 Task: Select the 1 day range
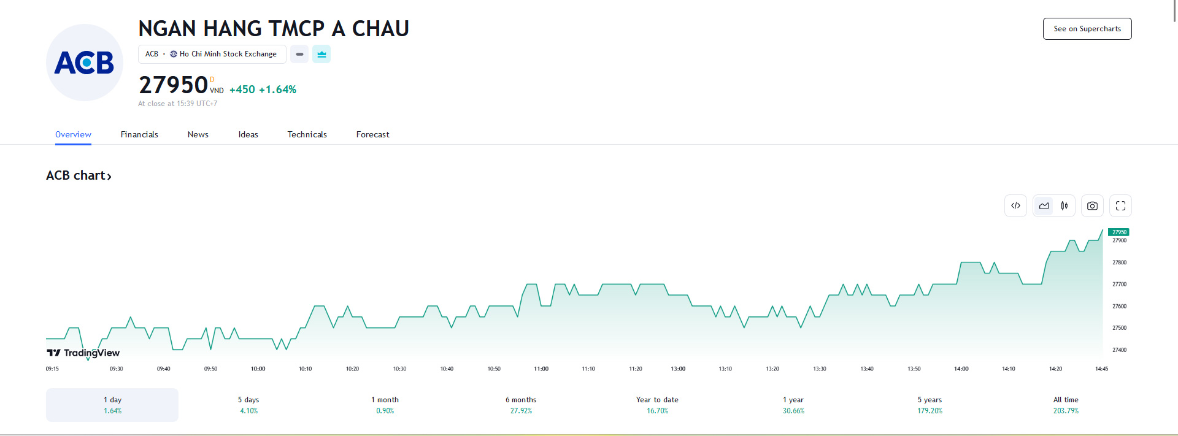(112, 405)
